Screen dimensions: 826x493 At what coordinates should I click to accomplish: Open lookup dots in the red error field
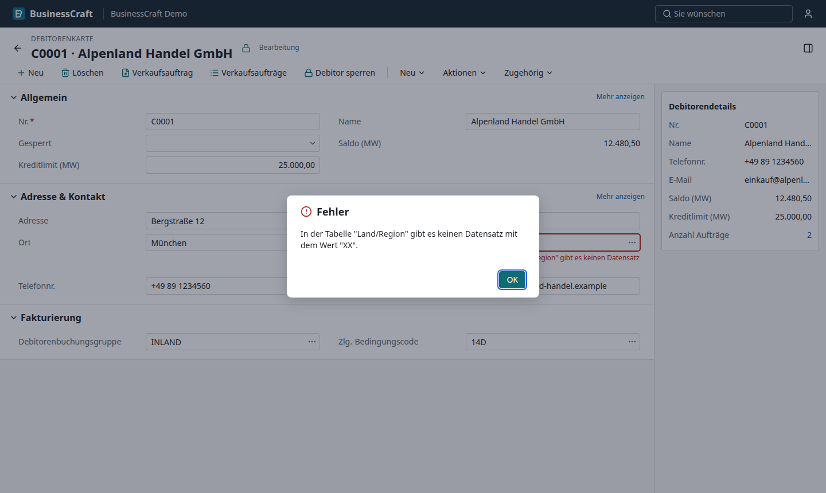pyautogui.click(x=632, y=242)
